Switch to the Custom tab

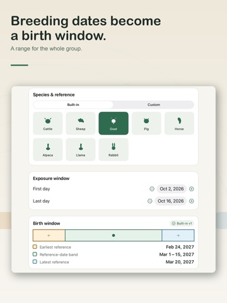(x=154, y=105)
